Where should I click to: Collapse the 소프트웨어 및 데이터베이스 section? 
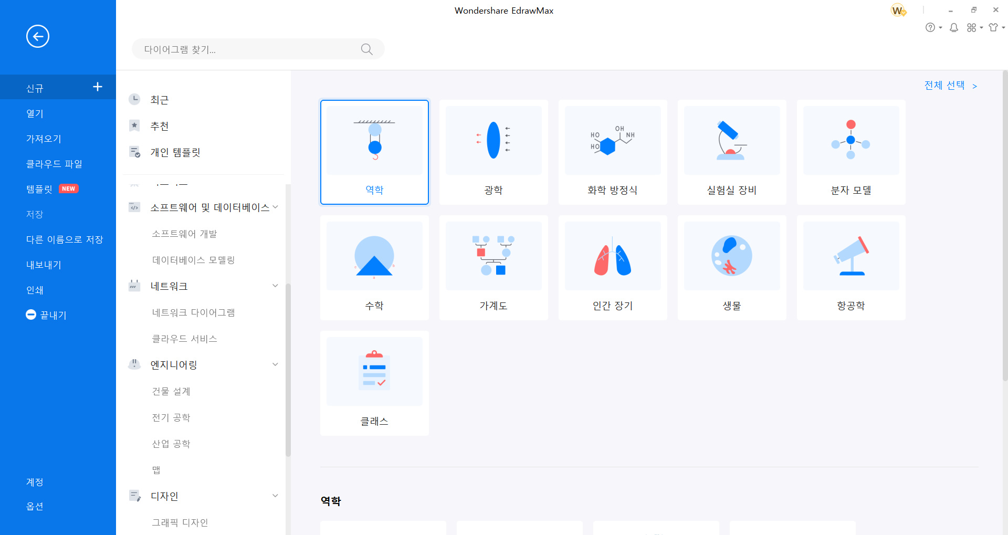275,207
